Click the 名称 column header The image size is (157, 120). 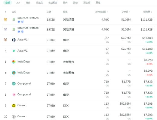pyautogui.click(x=14, y=12)
